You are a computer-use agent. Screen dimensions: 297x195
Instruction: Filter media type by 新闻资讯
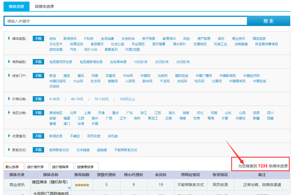70,39
